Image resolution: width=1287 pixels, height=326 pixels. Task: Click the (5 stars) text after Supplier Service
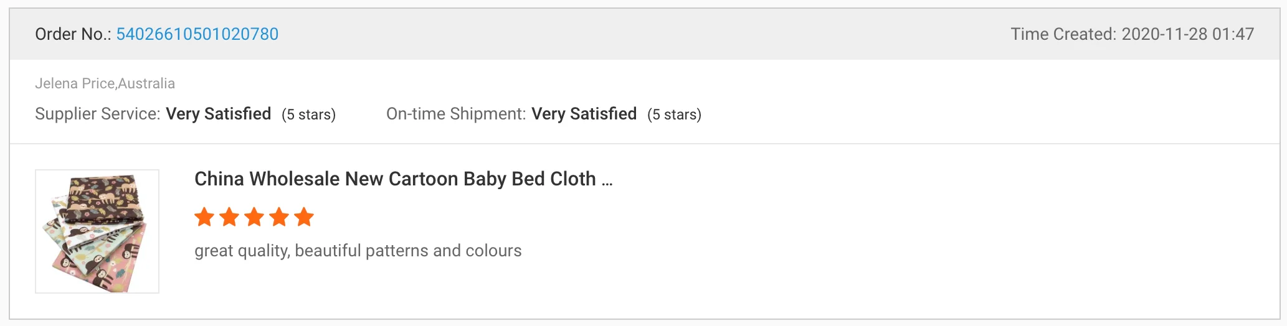coord(308,114)
